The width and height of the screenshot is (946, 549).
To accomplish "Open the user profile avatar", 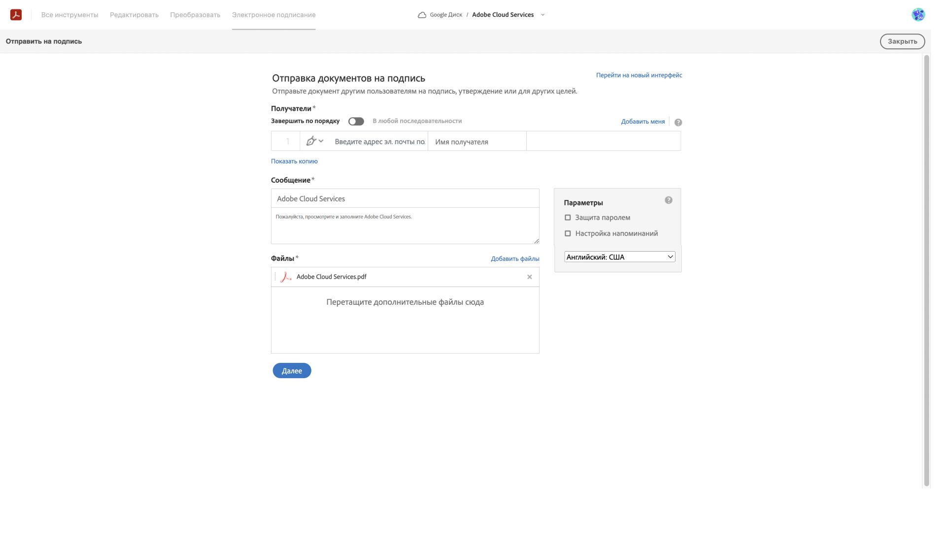I will pyautogui.click(x=918, y=15).
